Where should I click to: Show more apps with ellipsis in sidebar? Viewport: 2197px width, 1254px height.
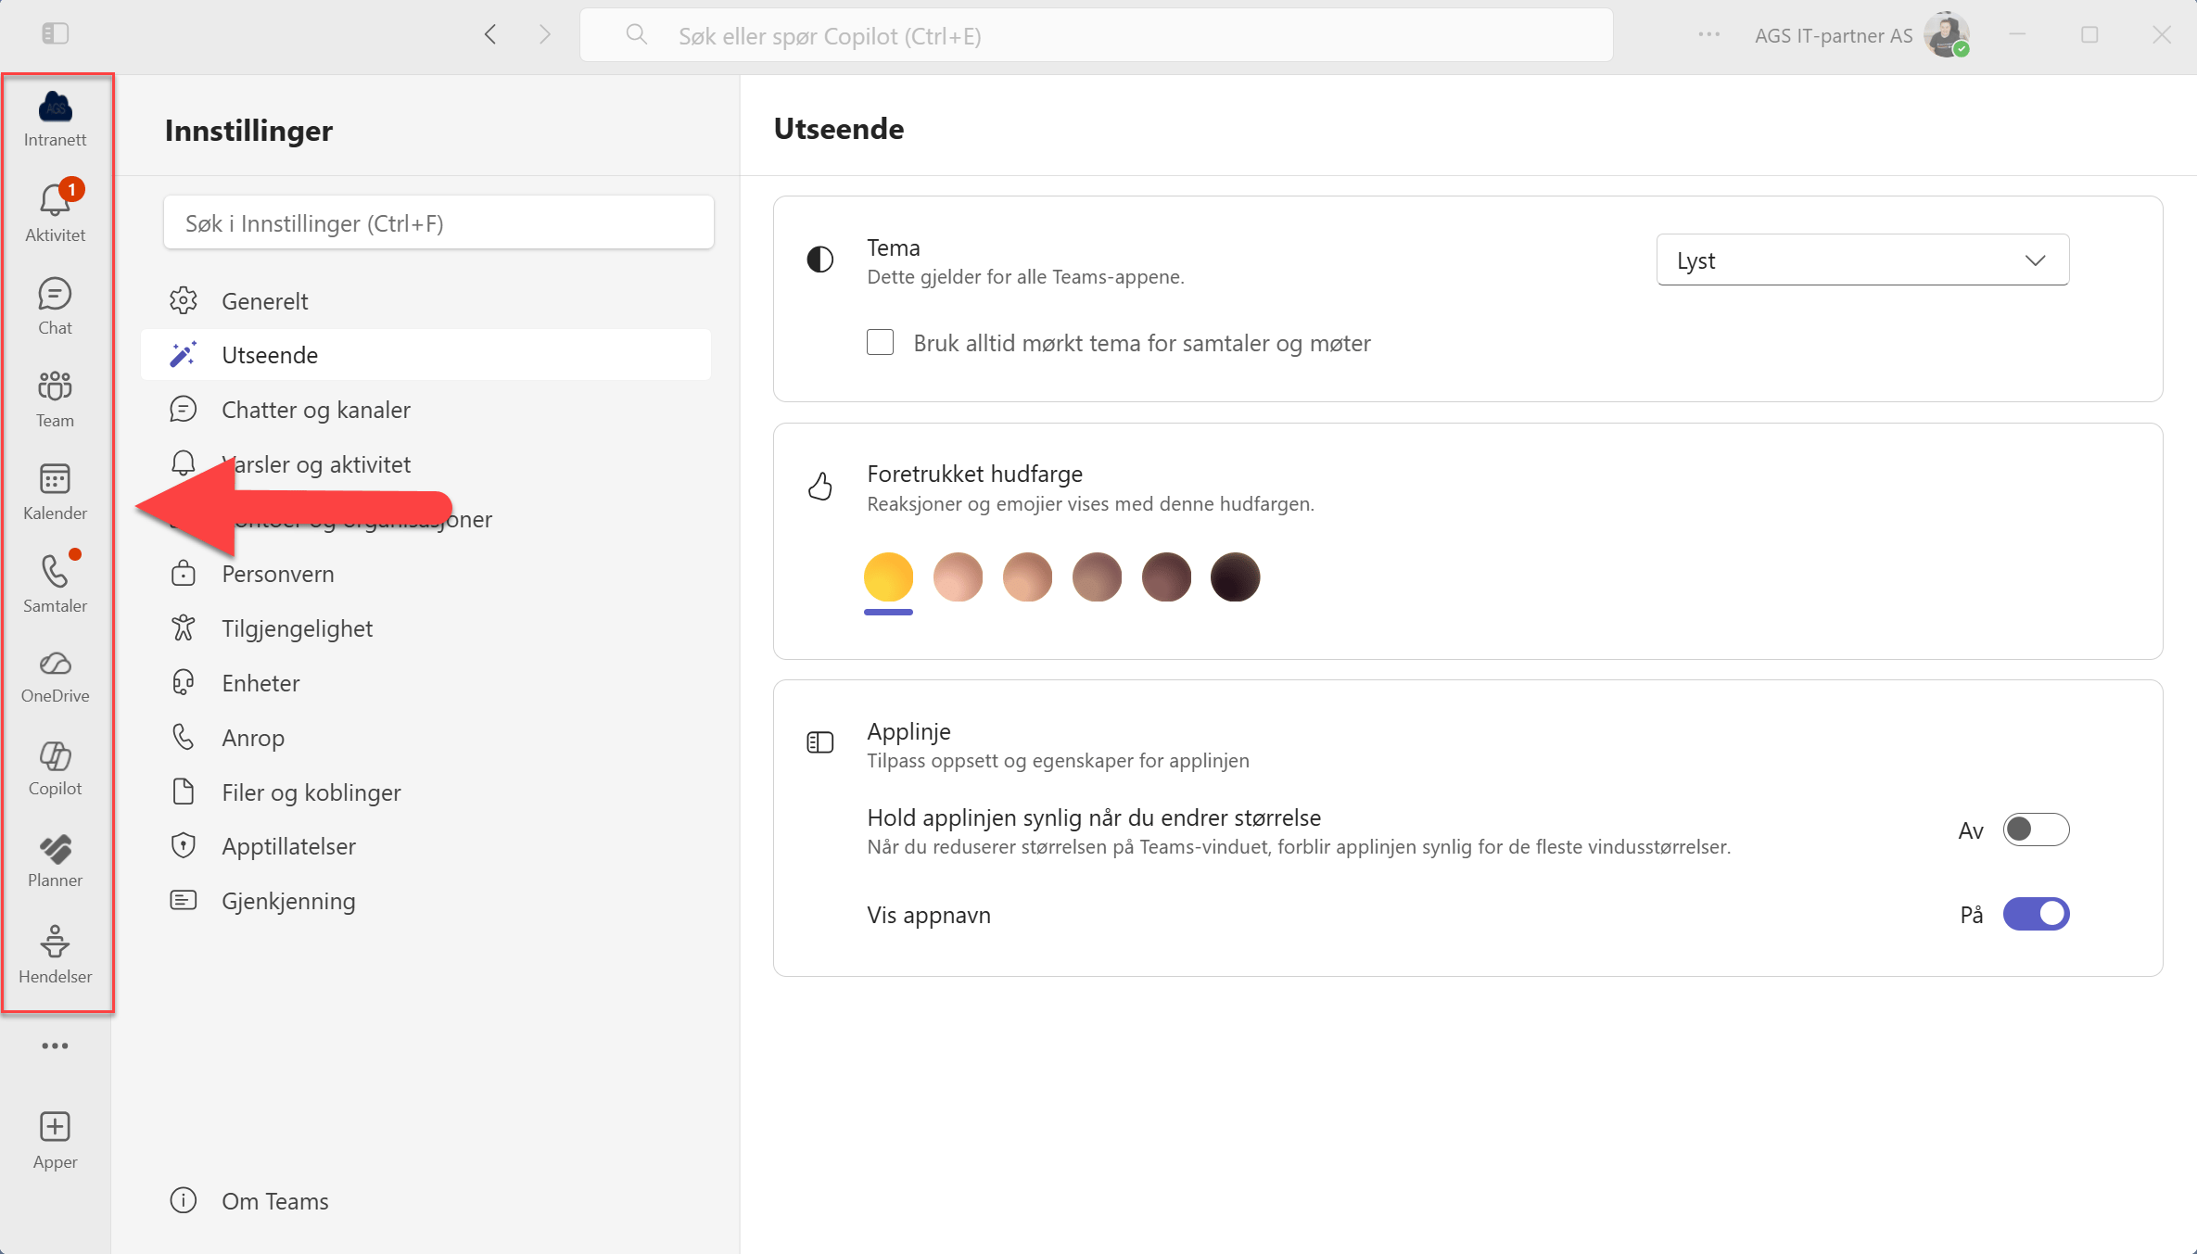pos(56,1045)
